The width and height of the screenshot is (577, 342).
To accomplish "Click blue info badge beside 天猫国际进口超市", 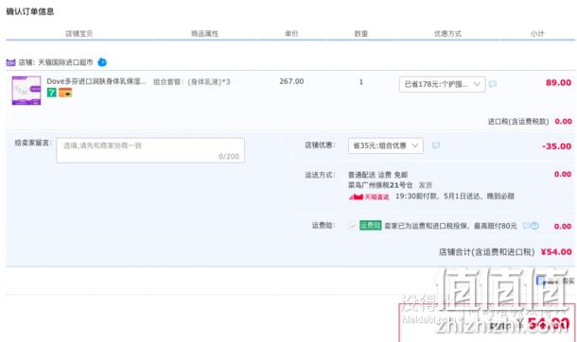I will click(102, 62).
